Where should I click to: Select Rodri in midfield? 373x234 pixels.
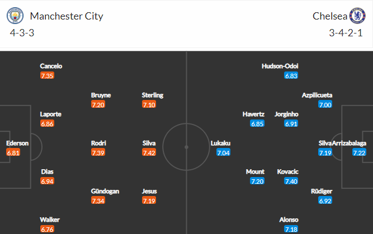(x=98, y=143)
